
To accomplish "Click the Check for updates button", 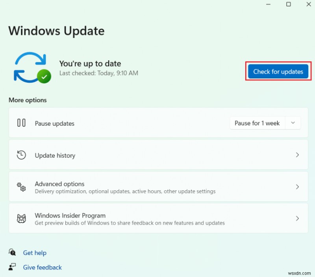I will click(x=278, y=71).
